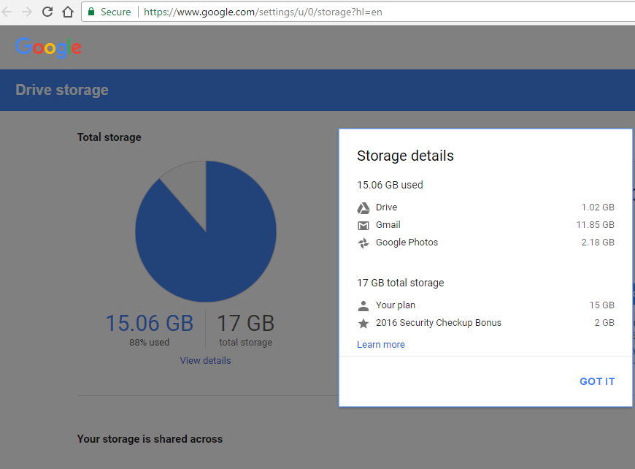Viewport: 635px width, 469px height.
Task: Select the '15.06 GB used' text in dialog
Action: 390,185
